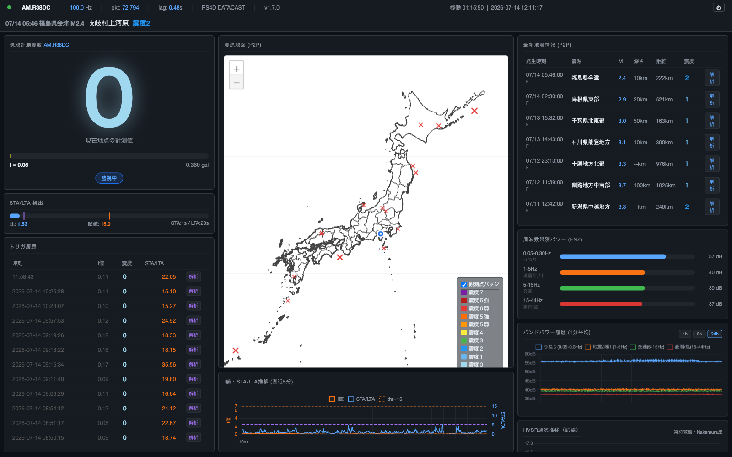Click the STA/LTA ratio progress bar
The width and height of the screenshot is (732, 457).
click(109, 216)
